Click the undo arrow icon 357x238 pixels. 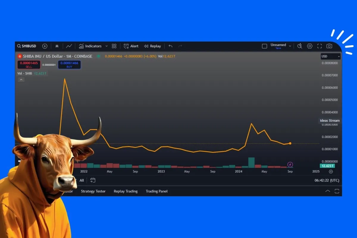pos(170,46)
